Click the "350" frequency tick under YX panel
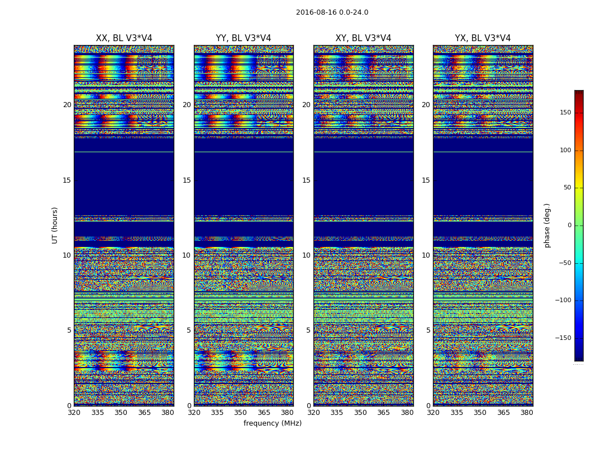This screenshot has height=451, width=592. click(x=480, y=413)
